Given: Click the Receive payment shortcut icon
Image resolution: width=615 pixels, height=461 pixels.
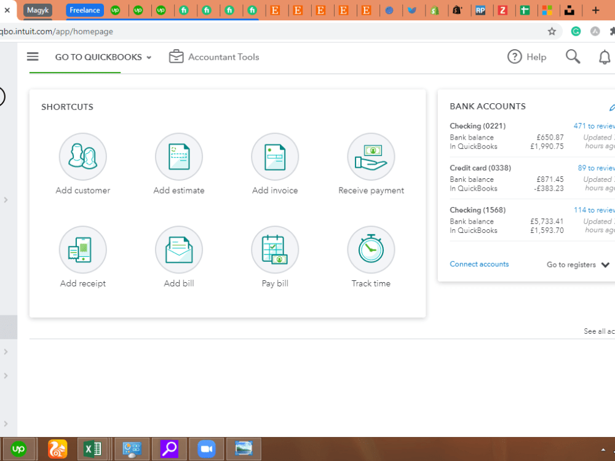Looking at the screenshot, I should coord(371,156).
